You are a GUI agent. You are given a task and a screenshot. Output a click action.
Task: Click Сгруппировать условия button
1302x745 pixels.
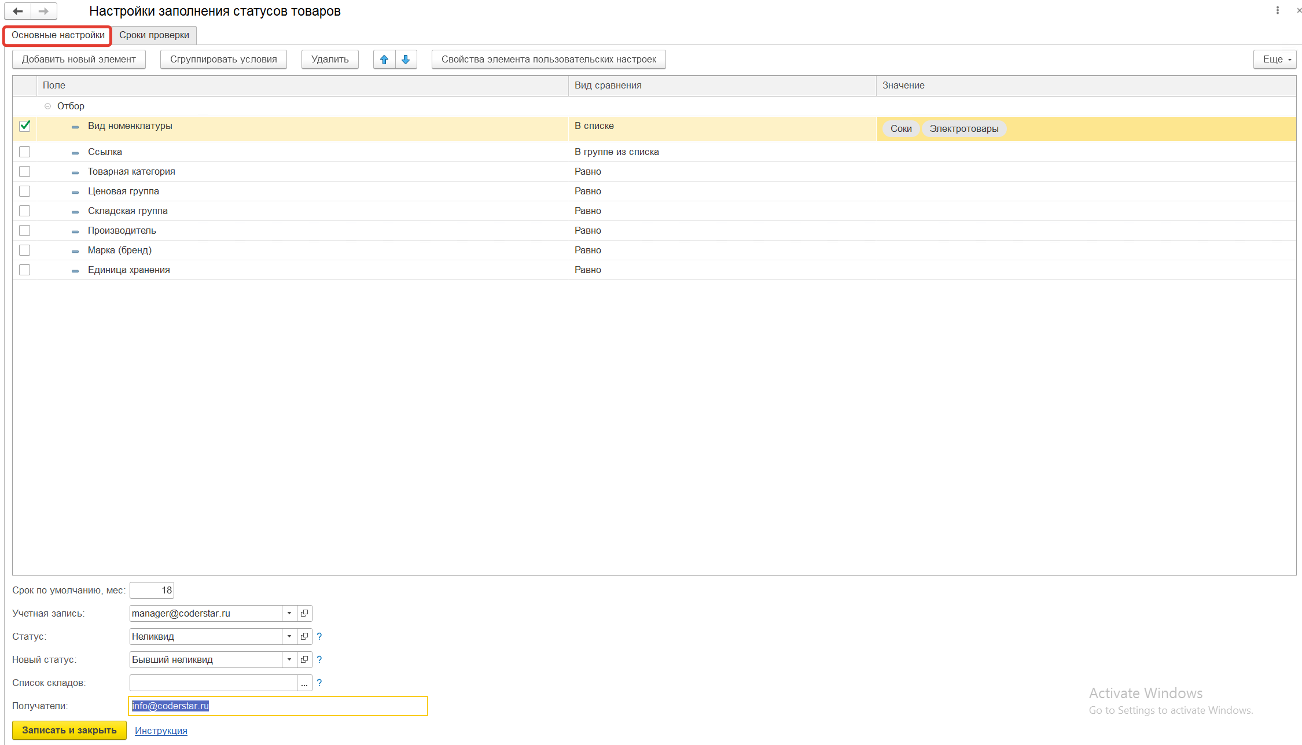coord(223,59)
